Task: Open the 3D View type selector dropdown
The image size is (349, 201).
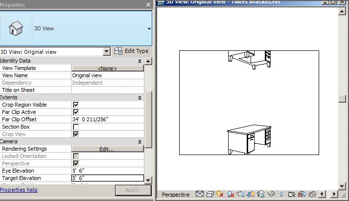Action: click(149, 28)
